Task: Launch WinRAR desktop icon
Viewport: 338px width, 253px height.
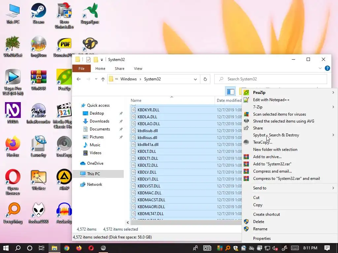Action: tap(38, 80)
